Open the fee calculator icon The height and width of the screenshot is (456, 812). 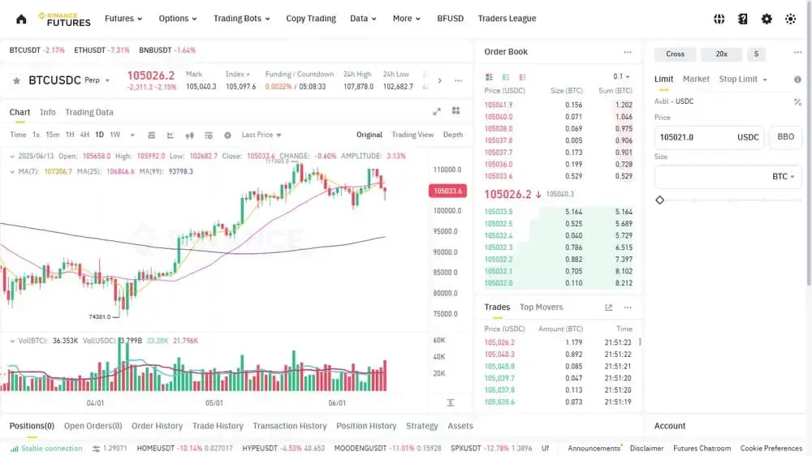[x=797, y=102]
